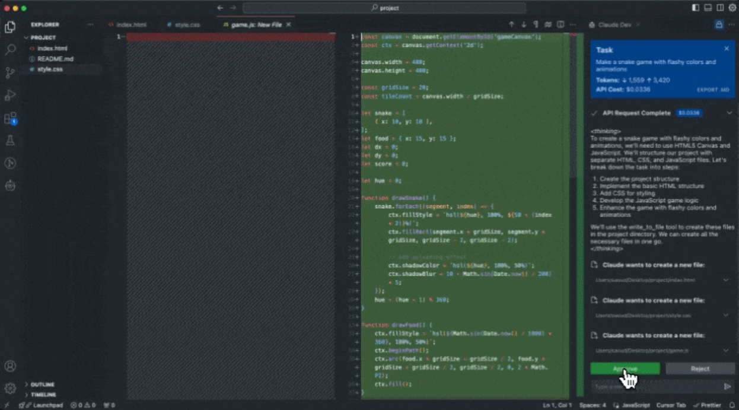
Task: Click the project search box in title bar
Action: coord(384,8)
